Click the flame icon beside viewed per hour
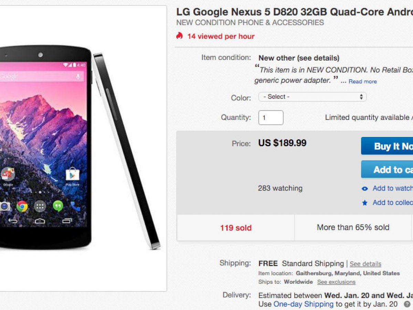 [x=179, y=36]
